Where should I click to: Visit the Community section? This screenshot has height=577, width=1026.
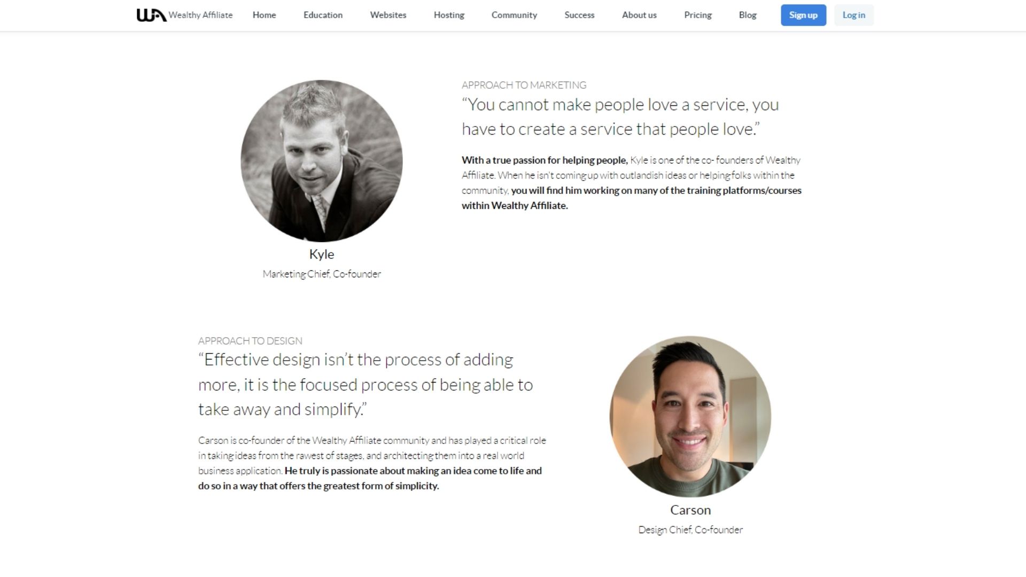(x=514, y=15)
